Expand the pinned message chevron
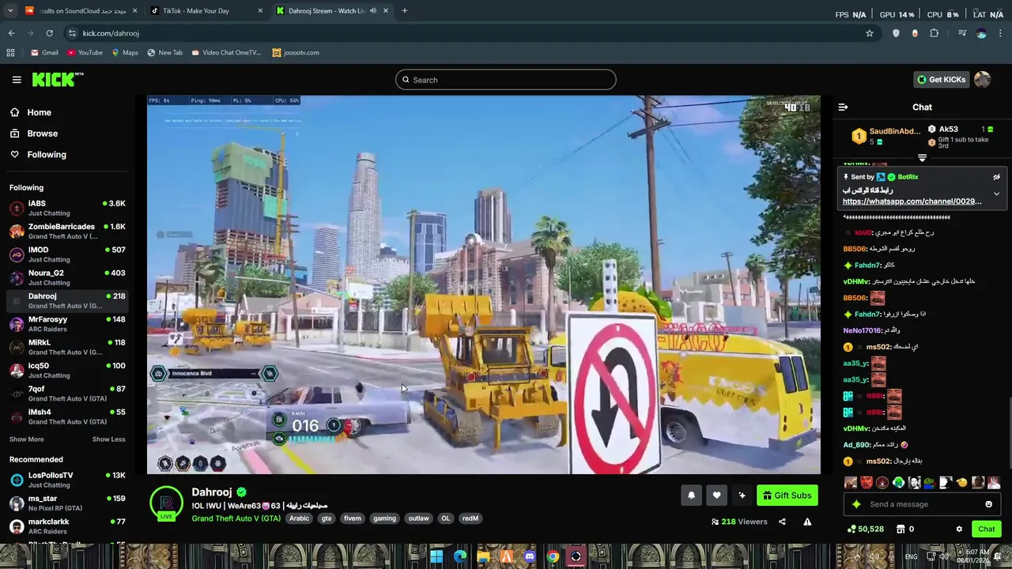The width and height of the screenshot is (1012, 569). click(x=996, y=194)
